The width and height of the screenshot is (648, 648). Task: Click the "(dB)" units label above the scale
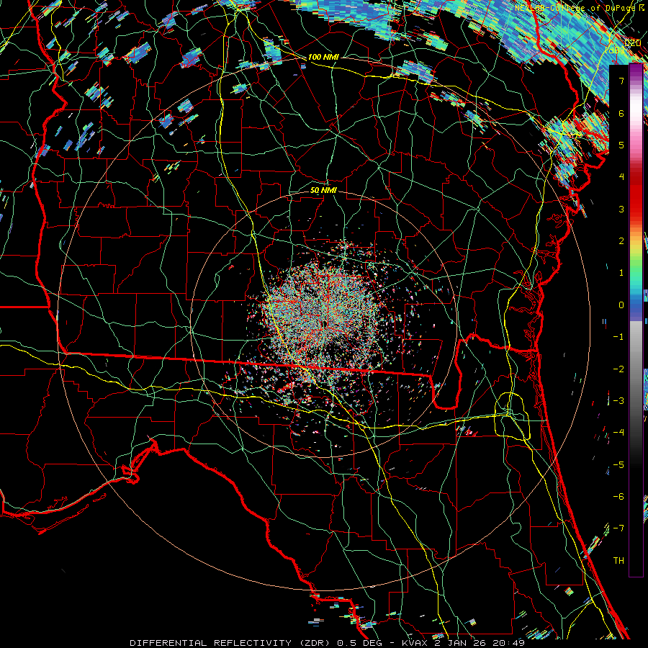click(x=616, y=50)
